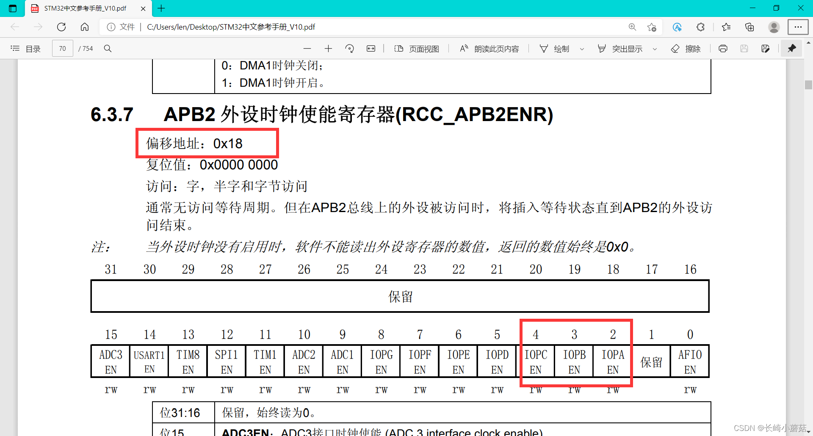This screenshot has width=813, height=436.
Task: Close the STM32 PDF tab
Action: [x=143, y=8]
